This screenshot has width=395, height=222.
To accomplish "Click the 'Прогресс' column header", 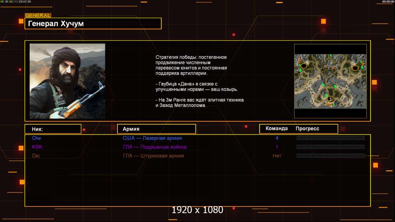I will [307, 129].
